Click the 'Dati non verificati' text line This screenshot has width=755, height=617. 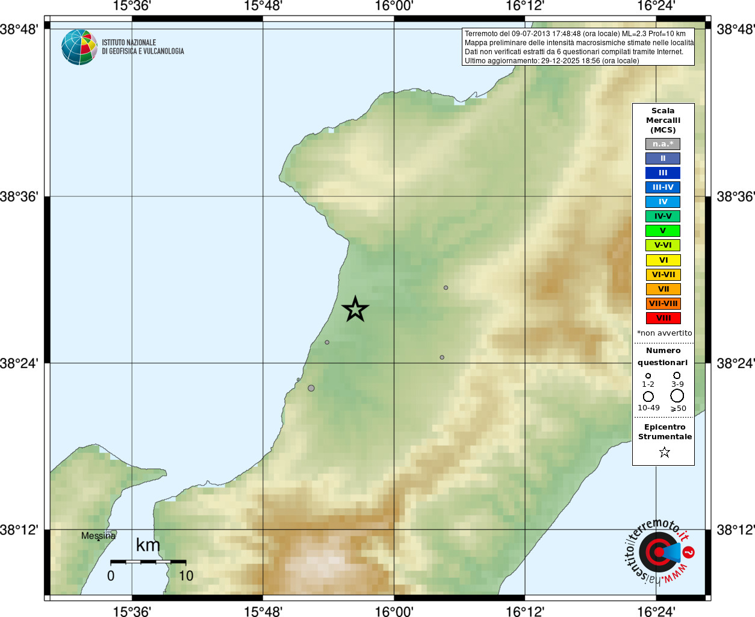click(574, 52)
